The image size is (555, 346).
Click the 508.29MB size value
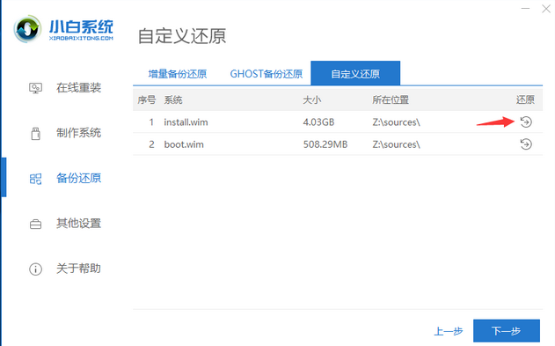click(x=325, y=144)
